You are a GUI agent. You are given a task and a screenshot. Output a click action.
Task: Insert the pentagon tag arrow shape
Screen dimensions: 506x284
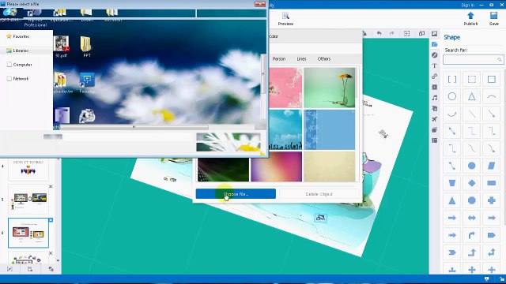(492, 235)
